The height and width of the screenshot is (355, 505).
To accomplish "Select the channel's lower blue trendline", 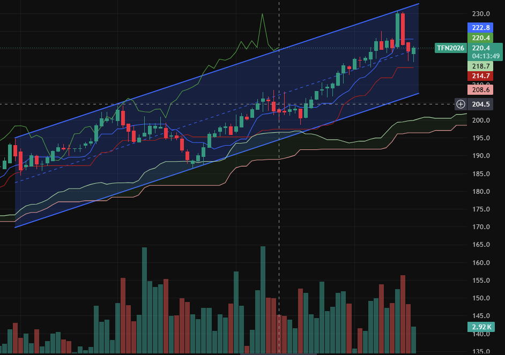I will point(217,161).
